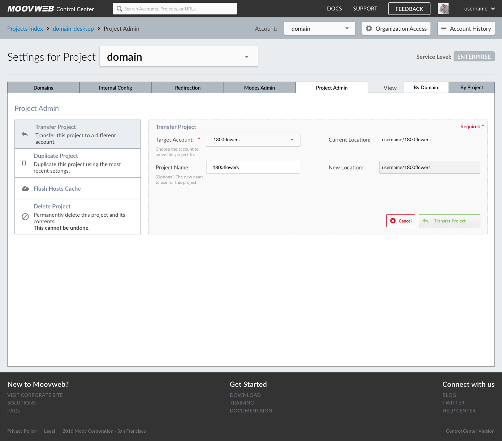
Task: Open the Redirection tab
Action: (x=188, y=87)
